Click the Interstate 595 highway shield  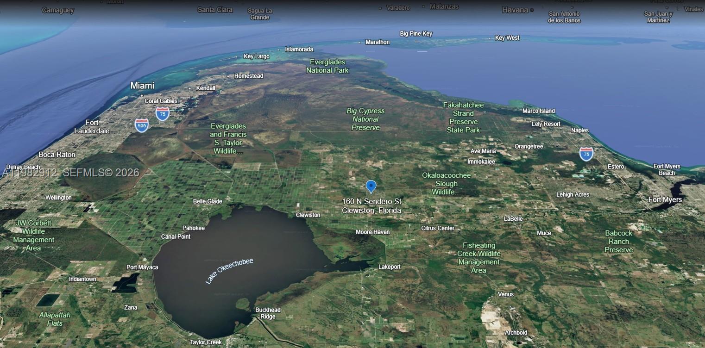[x=142, y=125]
